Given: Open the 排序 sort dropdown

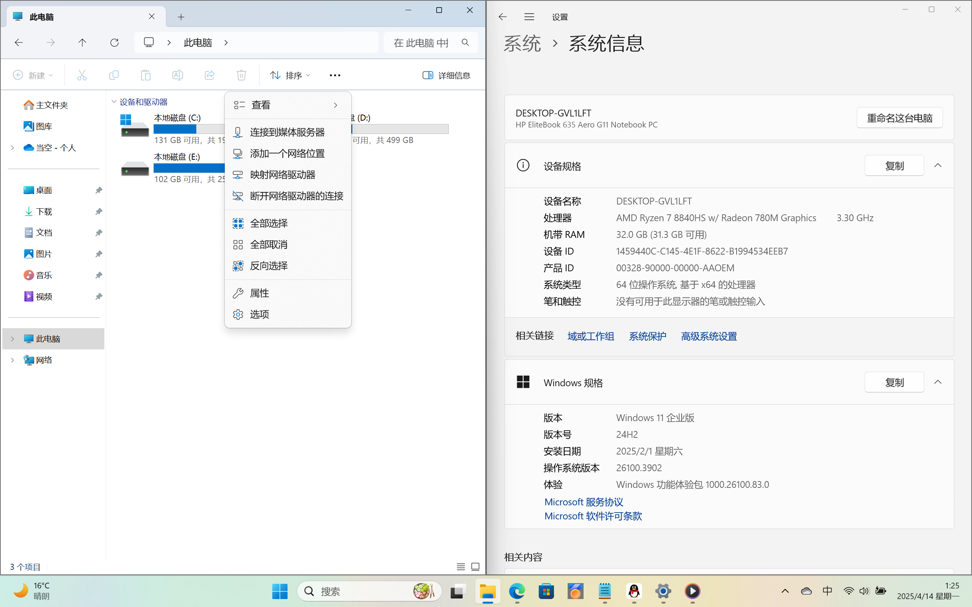Looking at the screenshot, I should (290, 75).
